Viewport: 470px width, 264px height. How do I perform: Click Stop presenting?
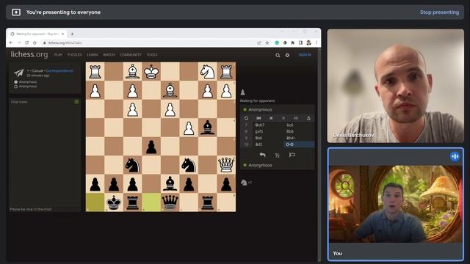[x=439, y=12]
